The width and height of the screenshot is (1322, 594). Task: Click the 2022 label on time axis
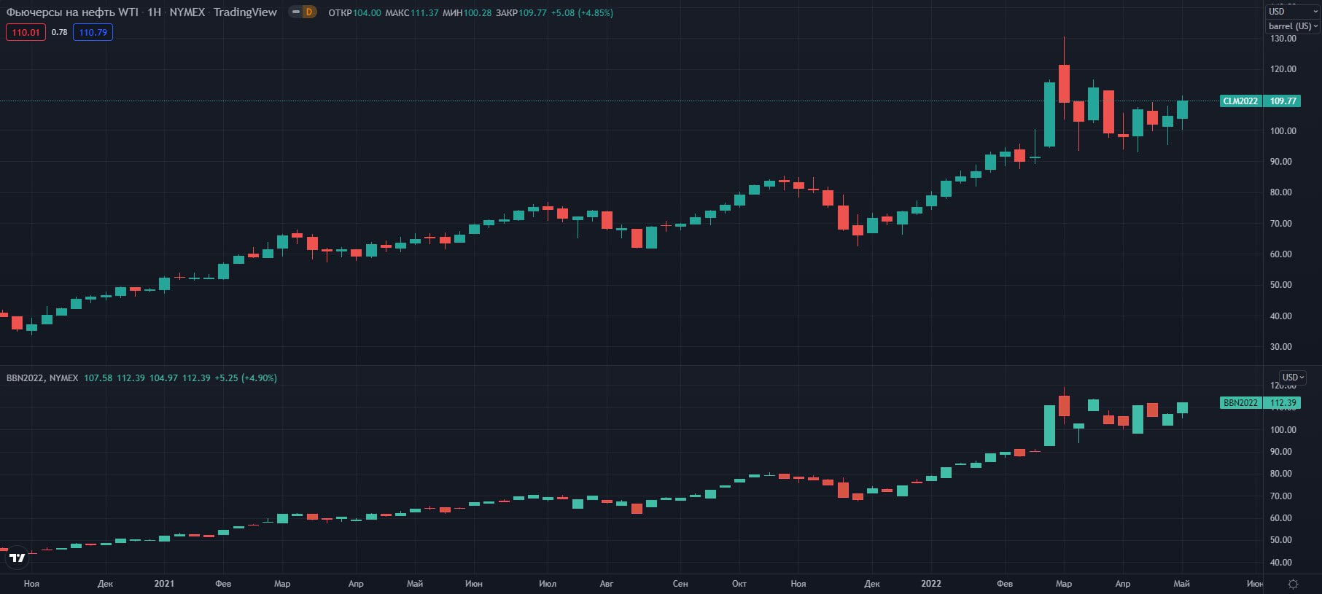point(931,583)
